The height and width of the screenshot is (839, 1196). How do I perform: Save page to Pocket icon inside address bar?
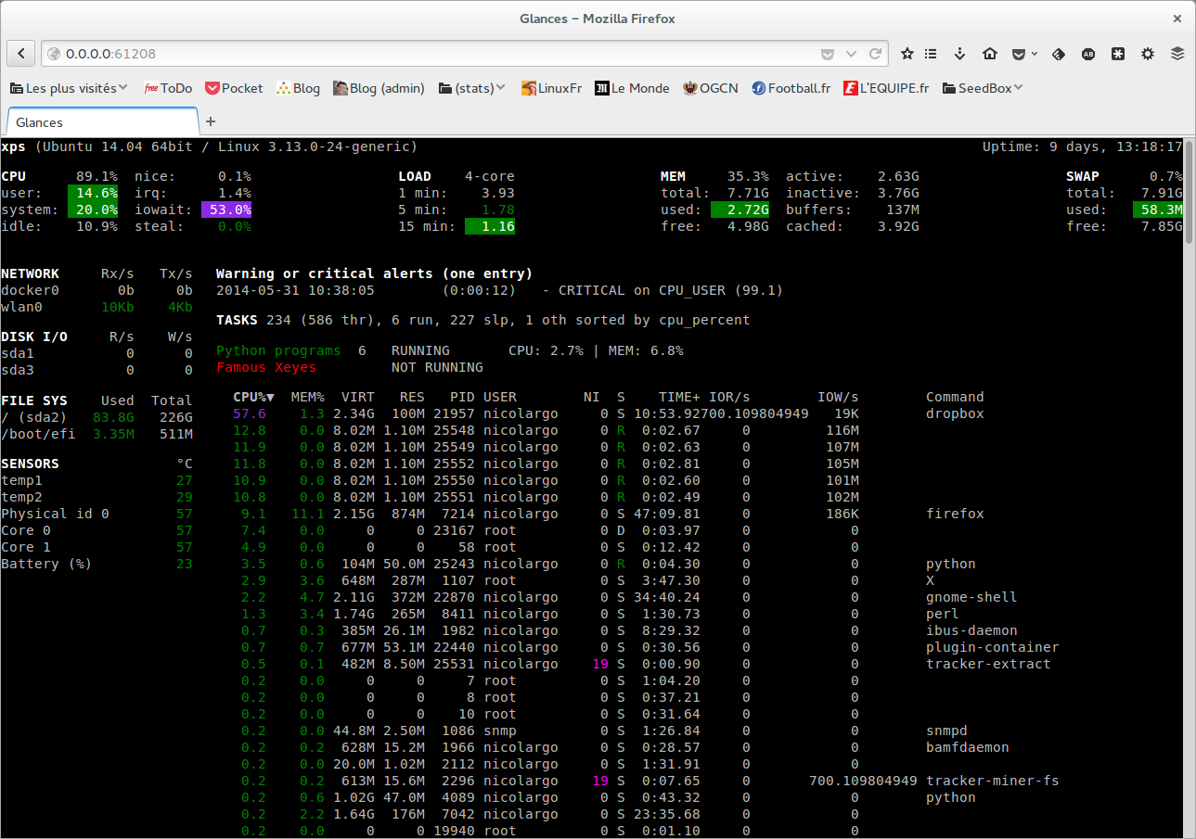click(x=828, y=54)
